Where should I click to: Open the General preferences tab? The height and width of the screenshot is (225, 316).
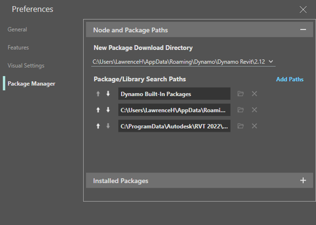17,29
